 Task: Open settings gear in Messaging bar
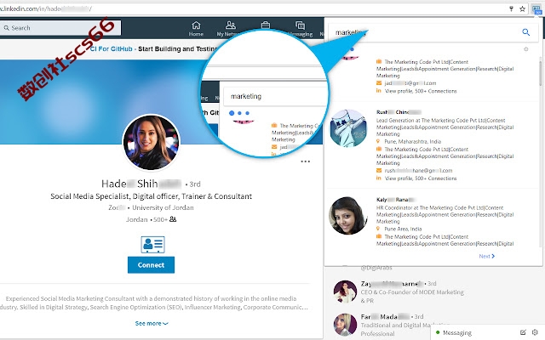(x=535, y=332)
